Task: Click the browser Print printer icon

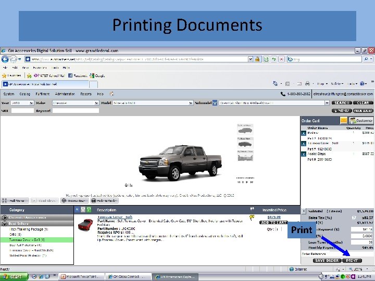Action: tap(307, 84)
